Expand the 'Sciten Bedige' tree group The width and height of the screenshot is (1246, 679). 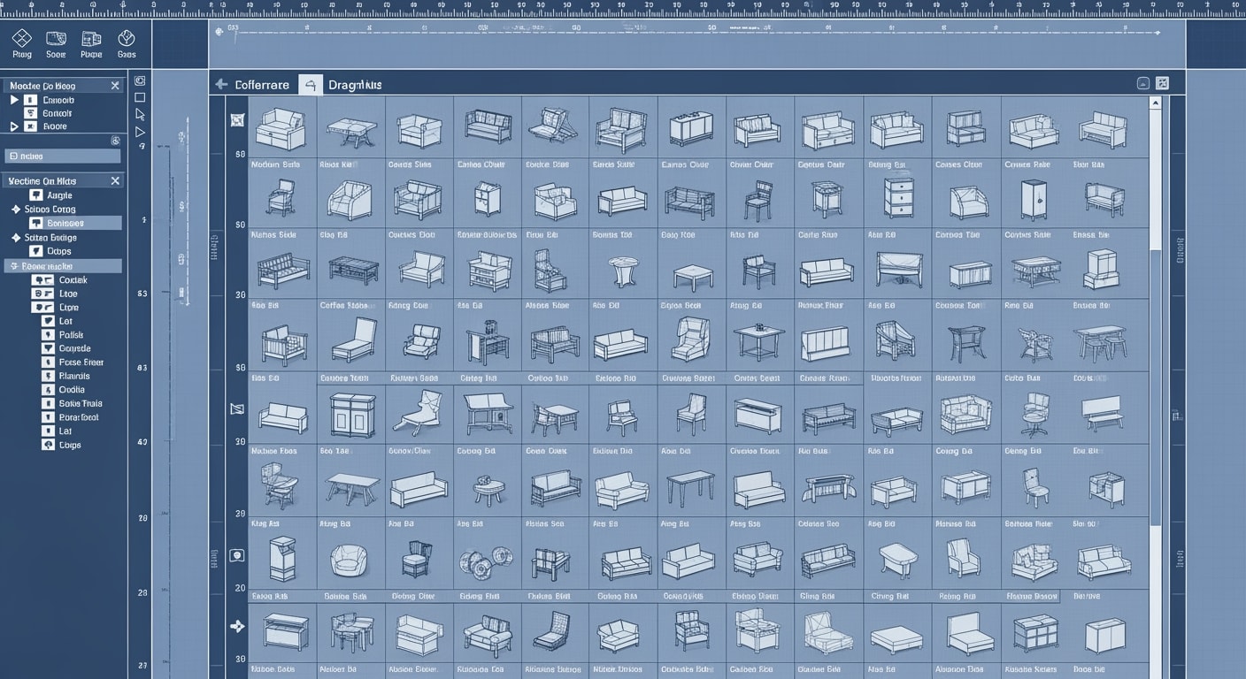pyautogui.click(x=15, y=238)
